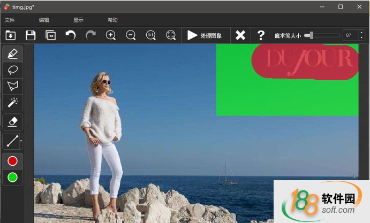This screenshot has height=223, width=370.
Task: Zoom out with the minus magnifier
Action: (131, 35)
